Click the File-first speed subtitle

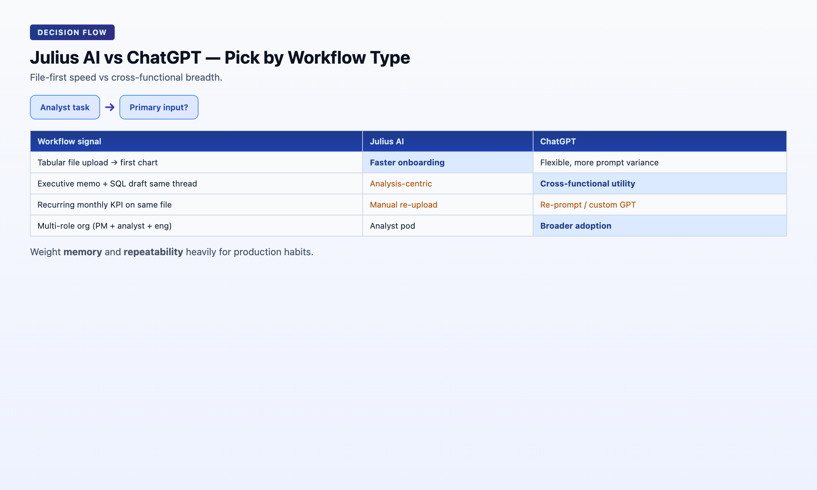[126, 78]
